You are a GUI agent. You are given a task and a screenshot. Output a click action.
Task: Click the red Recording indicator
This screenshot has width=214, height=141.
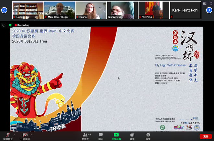click(x=22, y=25)
